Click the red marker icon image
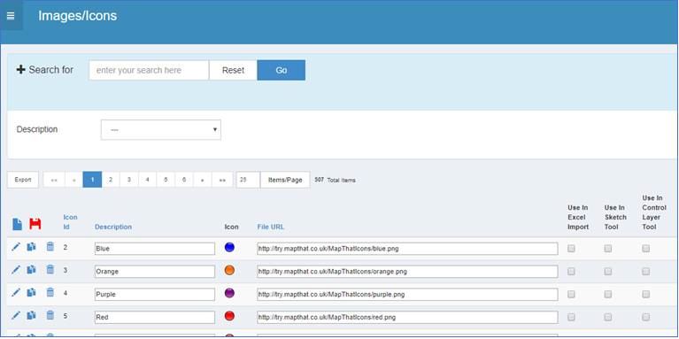 pos(229,316)
